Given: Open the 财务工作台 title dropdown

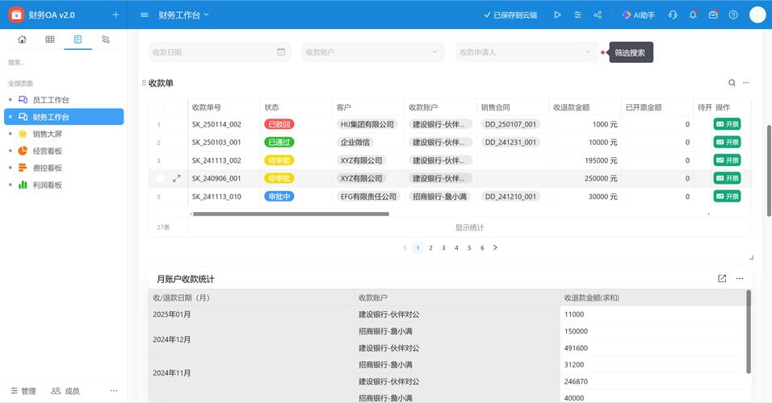Looking at the screenshot, I should click(x=183, y=15).
